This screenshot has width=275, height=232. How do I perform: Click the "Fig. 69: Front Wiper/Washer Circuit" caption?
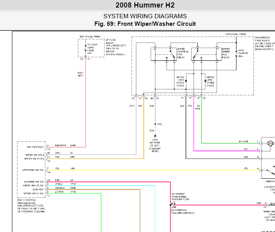point(145,24)
